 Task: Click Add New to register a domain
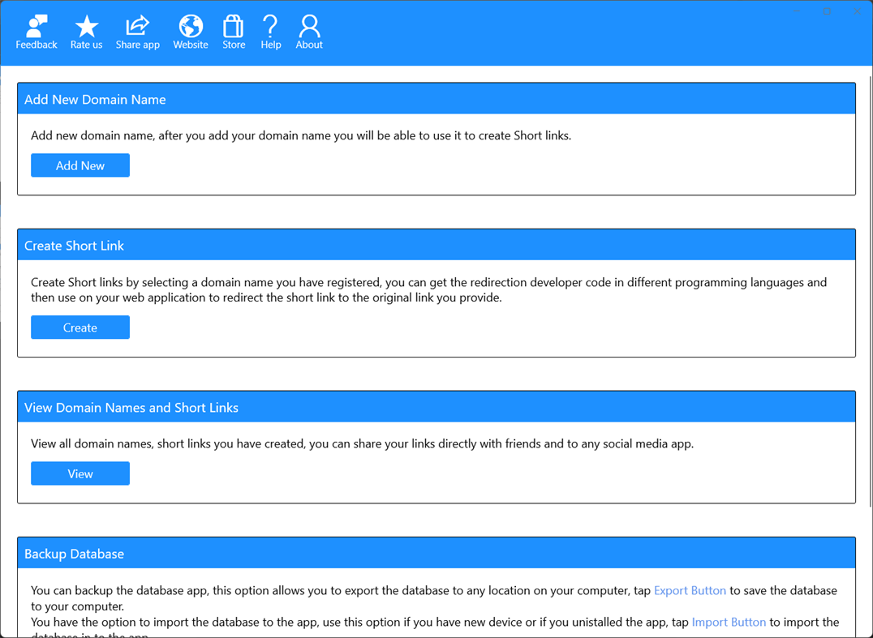[80, 165]
